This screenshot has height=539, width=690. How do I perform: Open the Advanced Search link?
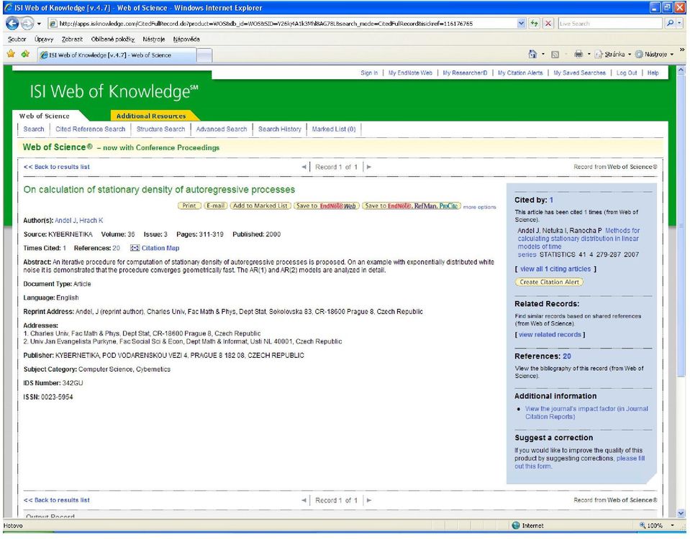coord(222,129)
